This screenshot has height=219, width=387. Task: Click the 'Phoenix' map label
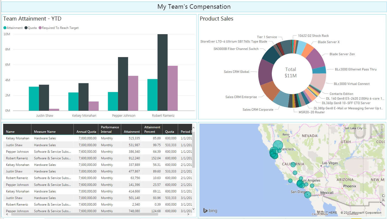pos(350,186)
